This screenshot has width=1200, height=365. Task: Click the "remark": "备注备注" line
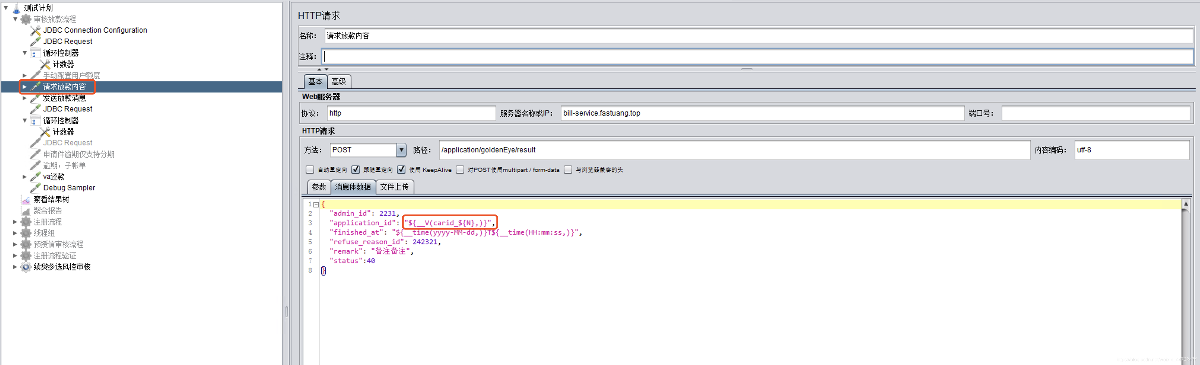tap(372, 251)
